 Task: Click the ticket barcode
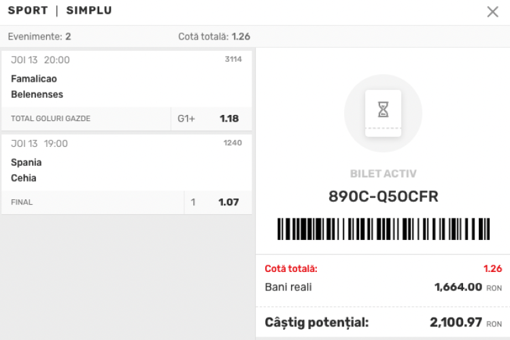coord(383,228)
